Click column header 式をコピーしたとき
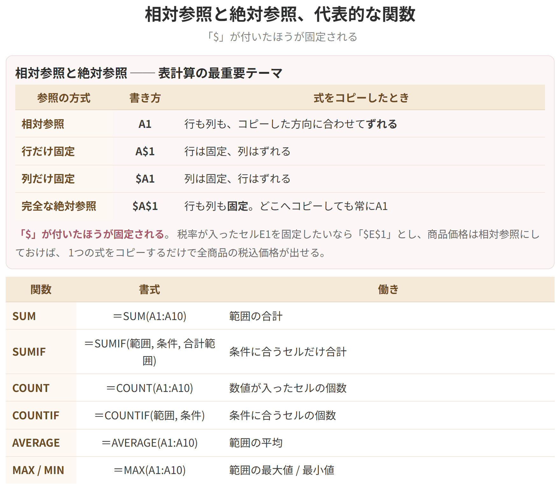560x489 pixels. click(361, 98)
